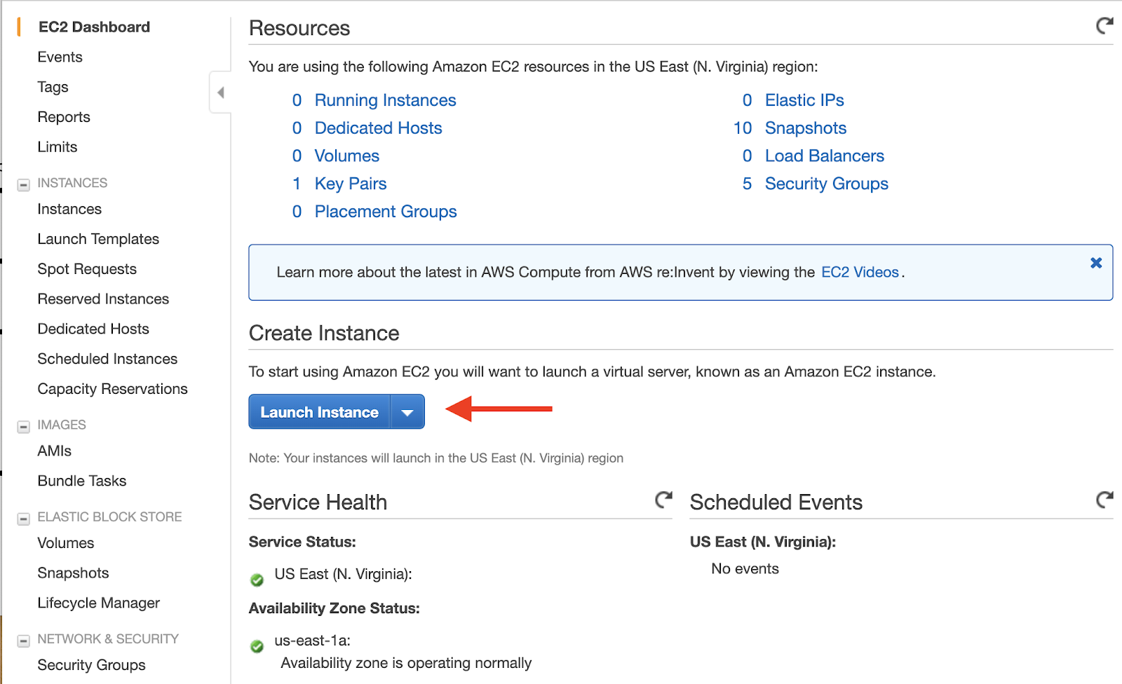Click the Snapshots resource link
Viewport: 1122px width, 684px height.
click(806, 128)
